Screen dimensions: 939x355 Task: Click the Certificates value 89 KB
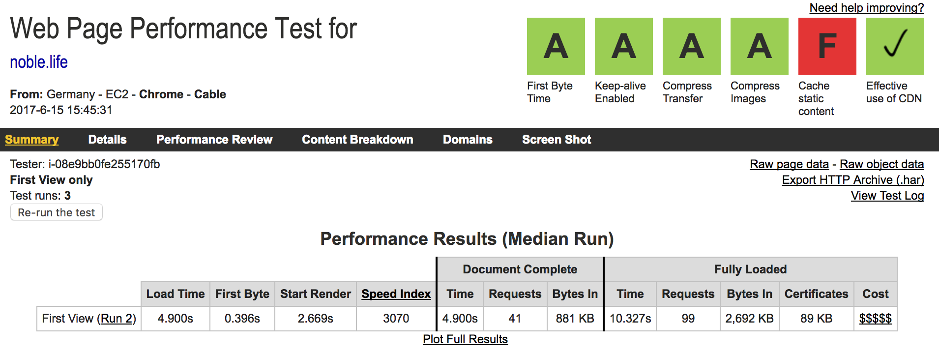817,319
